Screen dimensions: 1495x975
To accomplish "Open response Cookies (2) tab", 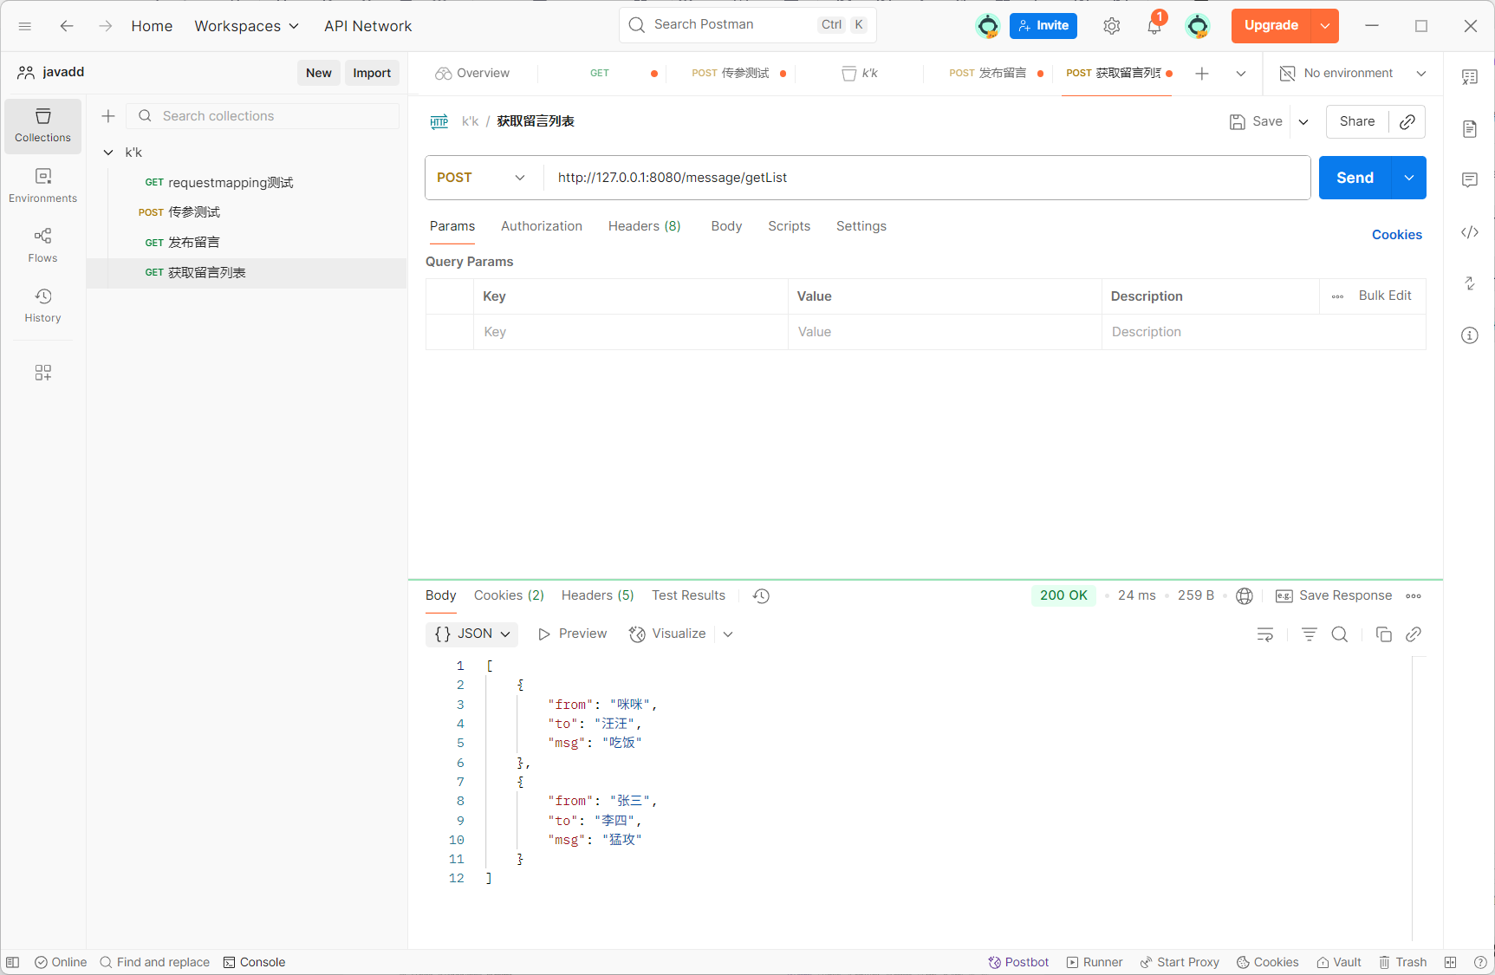I will pos(509,595).
